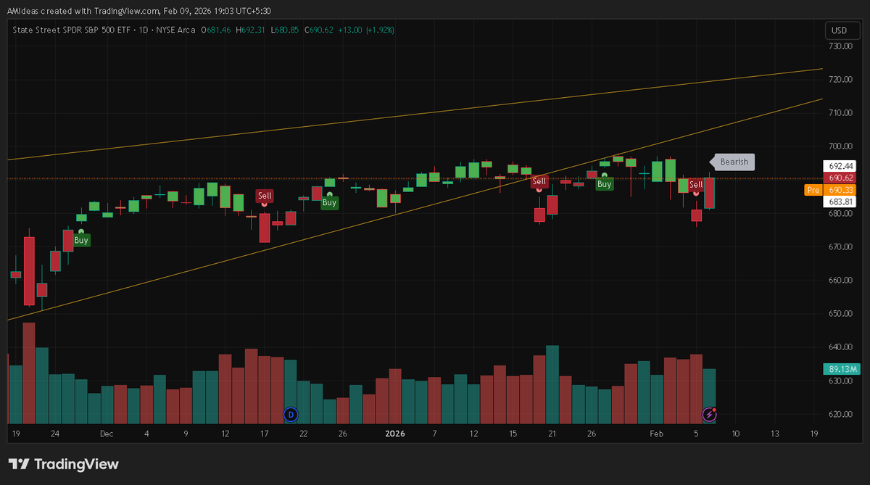Click the 692.44 price tag on the axis
870x485 pixels.
click(x=840, y=166)
